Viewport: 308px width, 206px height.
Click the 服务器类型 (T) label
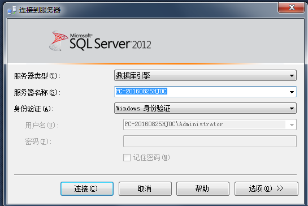pyautogui.click(x=37, y=76)
